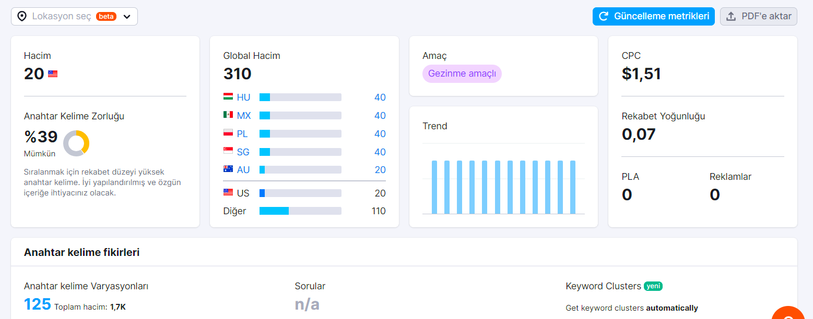813x319 pixels.
Task: Click the yeni badge beside Keyword Clusters
Action: [x=653, y=286]
